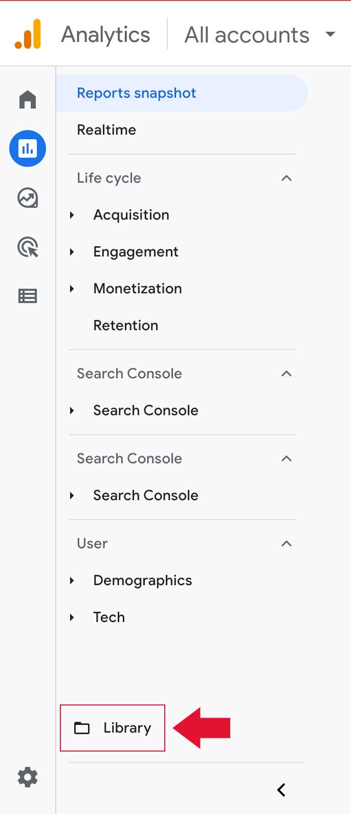Select Reports snapshot
Viewport: 351px width, 814px height.
coord(136,93)
